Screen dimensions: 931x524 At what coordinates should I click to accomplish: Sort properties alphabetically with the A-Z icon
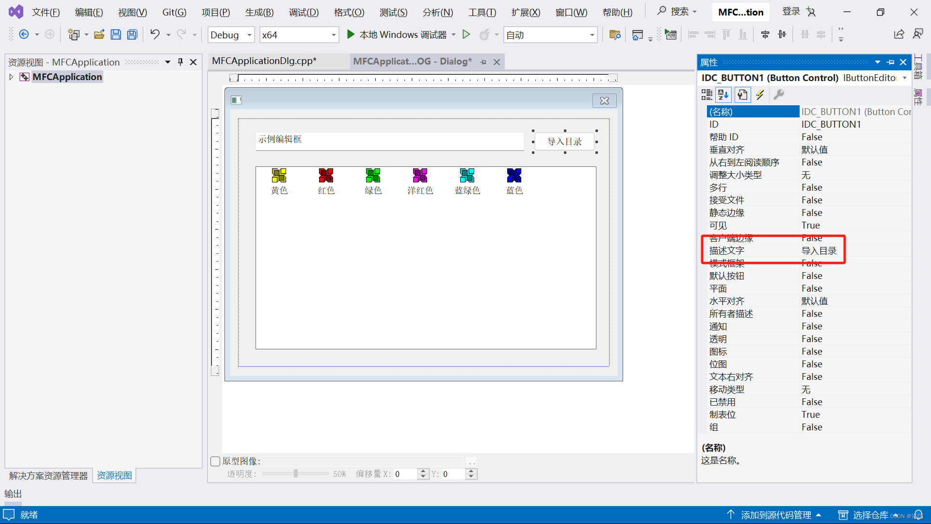point(723,95)
